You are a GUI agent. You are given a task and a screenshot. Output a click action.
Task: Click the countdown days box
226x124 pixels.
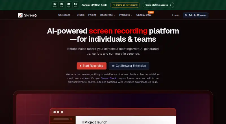[55, 5]
